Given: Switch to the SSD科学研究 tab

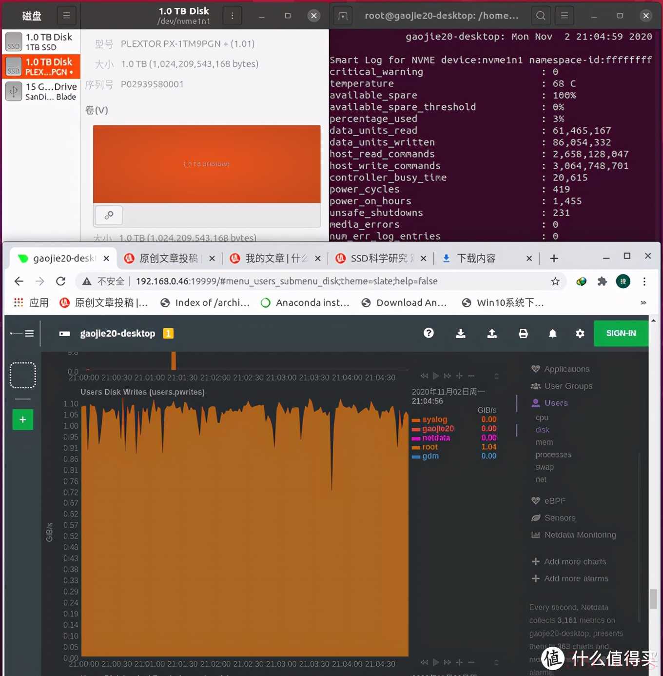Looking at the screenshot, I should [378, 258].
